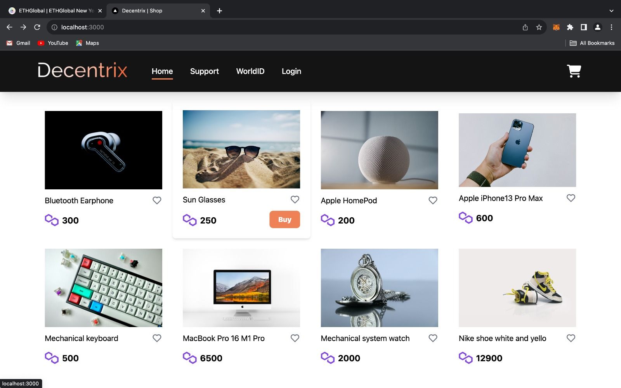The width and height of the screenshot is (621, 388).
Task: Share this page via the share icon
Action: [x=525, y=27]
